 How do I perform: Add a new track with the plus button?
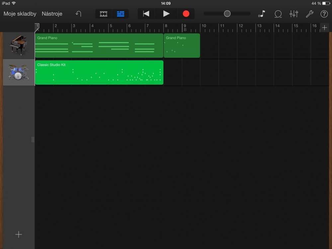pyautogui.click(x=18, y=234)
